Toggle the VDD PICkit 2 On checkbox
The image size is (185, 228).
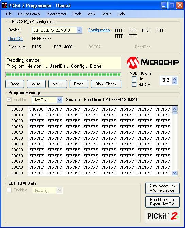(x=134, y=79)
